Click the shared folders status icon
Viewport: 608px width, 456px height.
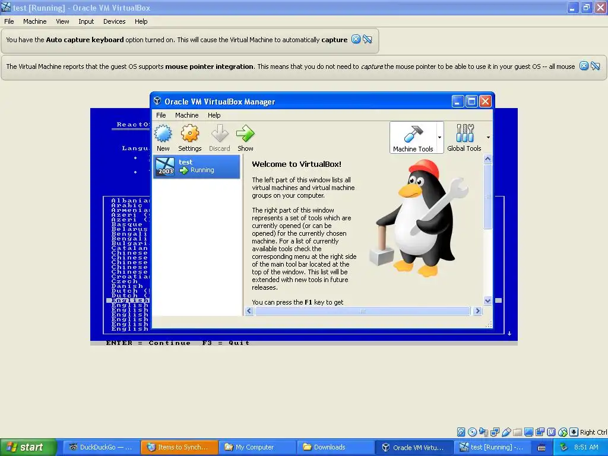[x=518, y=432]
